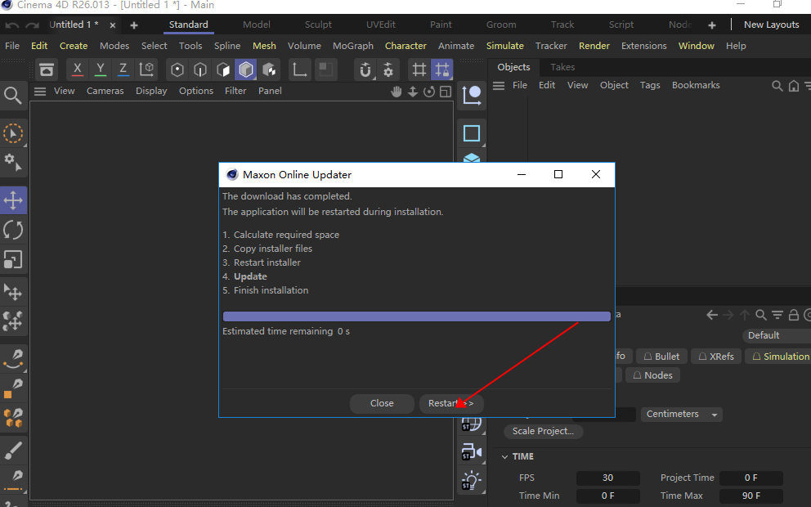Collapse the TIME section
811x507 pixels.
(504, 457)
